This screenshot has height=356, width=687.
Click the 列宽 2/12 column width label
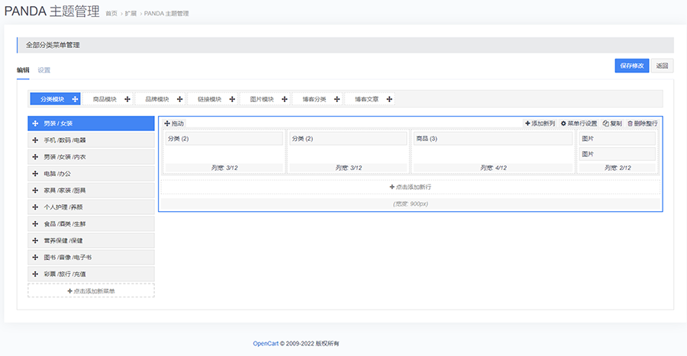tap(618, 168)
